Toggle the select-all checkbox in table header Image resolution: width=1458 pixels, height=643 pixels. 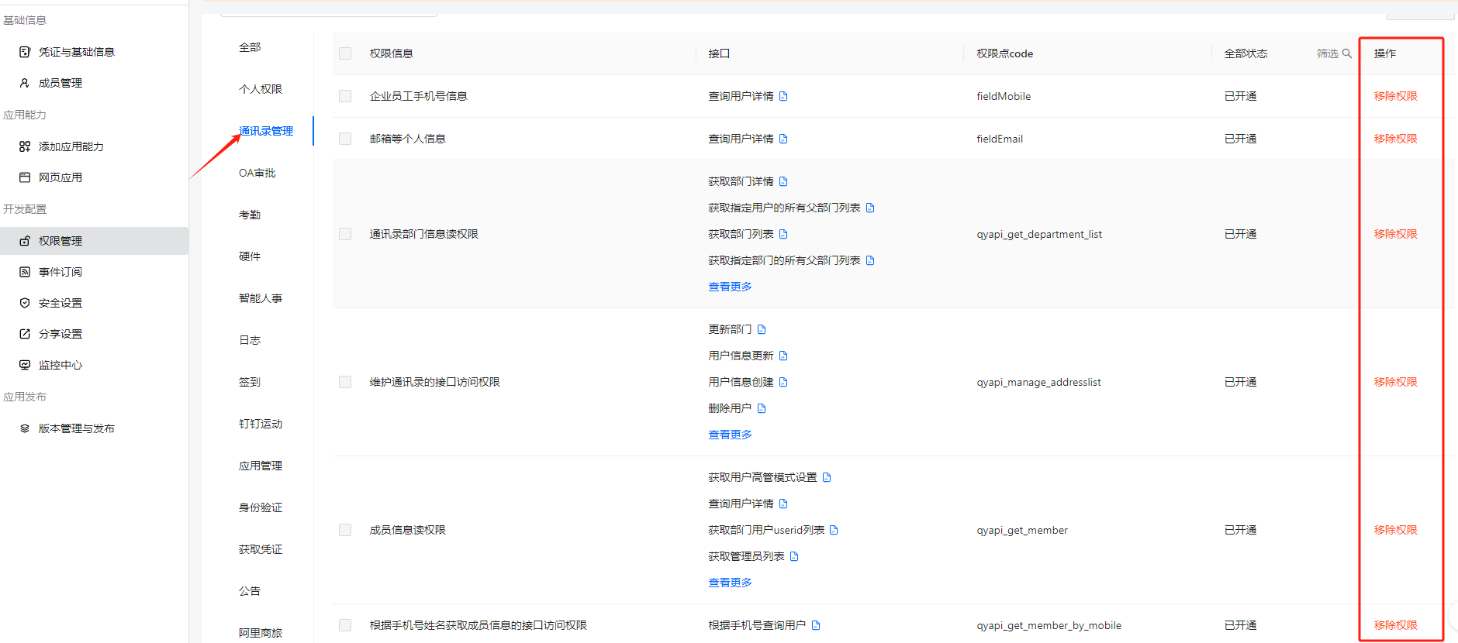[345, 53]
